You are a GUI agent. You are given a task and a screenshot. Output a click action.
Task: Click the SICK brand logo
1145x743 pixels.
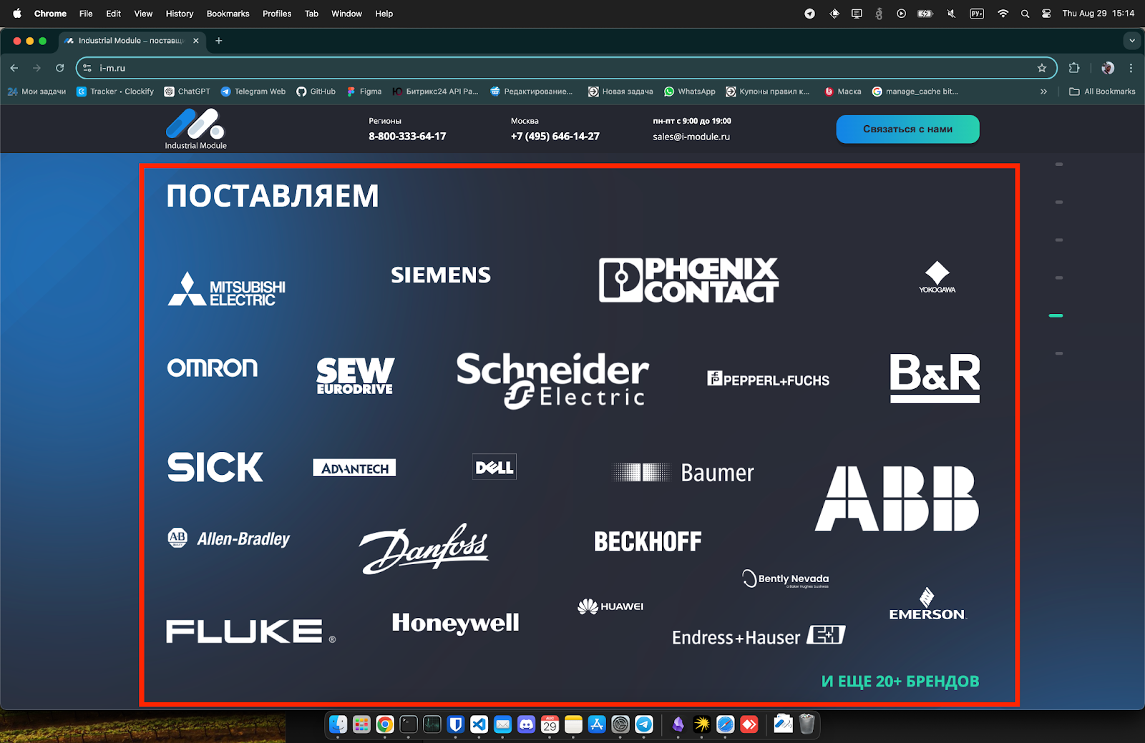215,467
